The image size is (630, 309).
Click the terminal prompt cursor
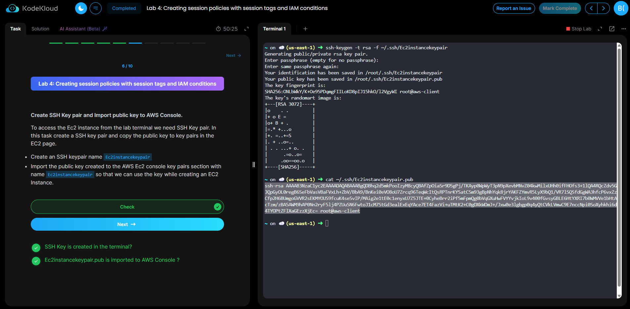327,223
